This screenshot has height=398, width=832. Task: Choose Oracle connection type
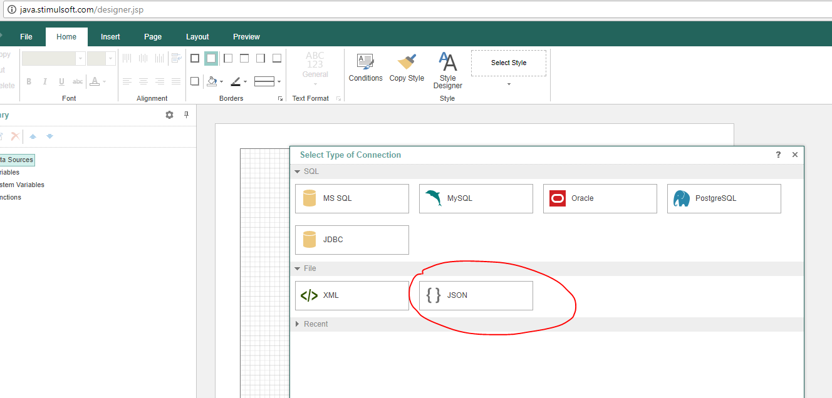(600, 198)
